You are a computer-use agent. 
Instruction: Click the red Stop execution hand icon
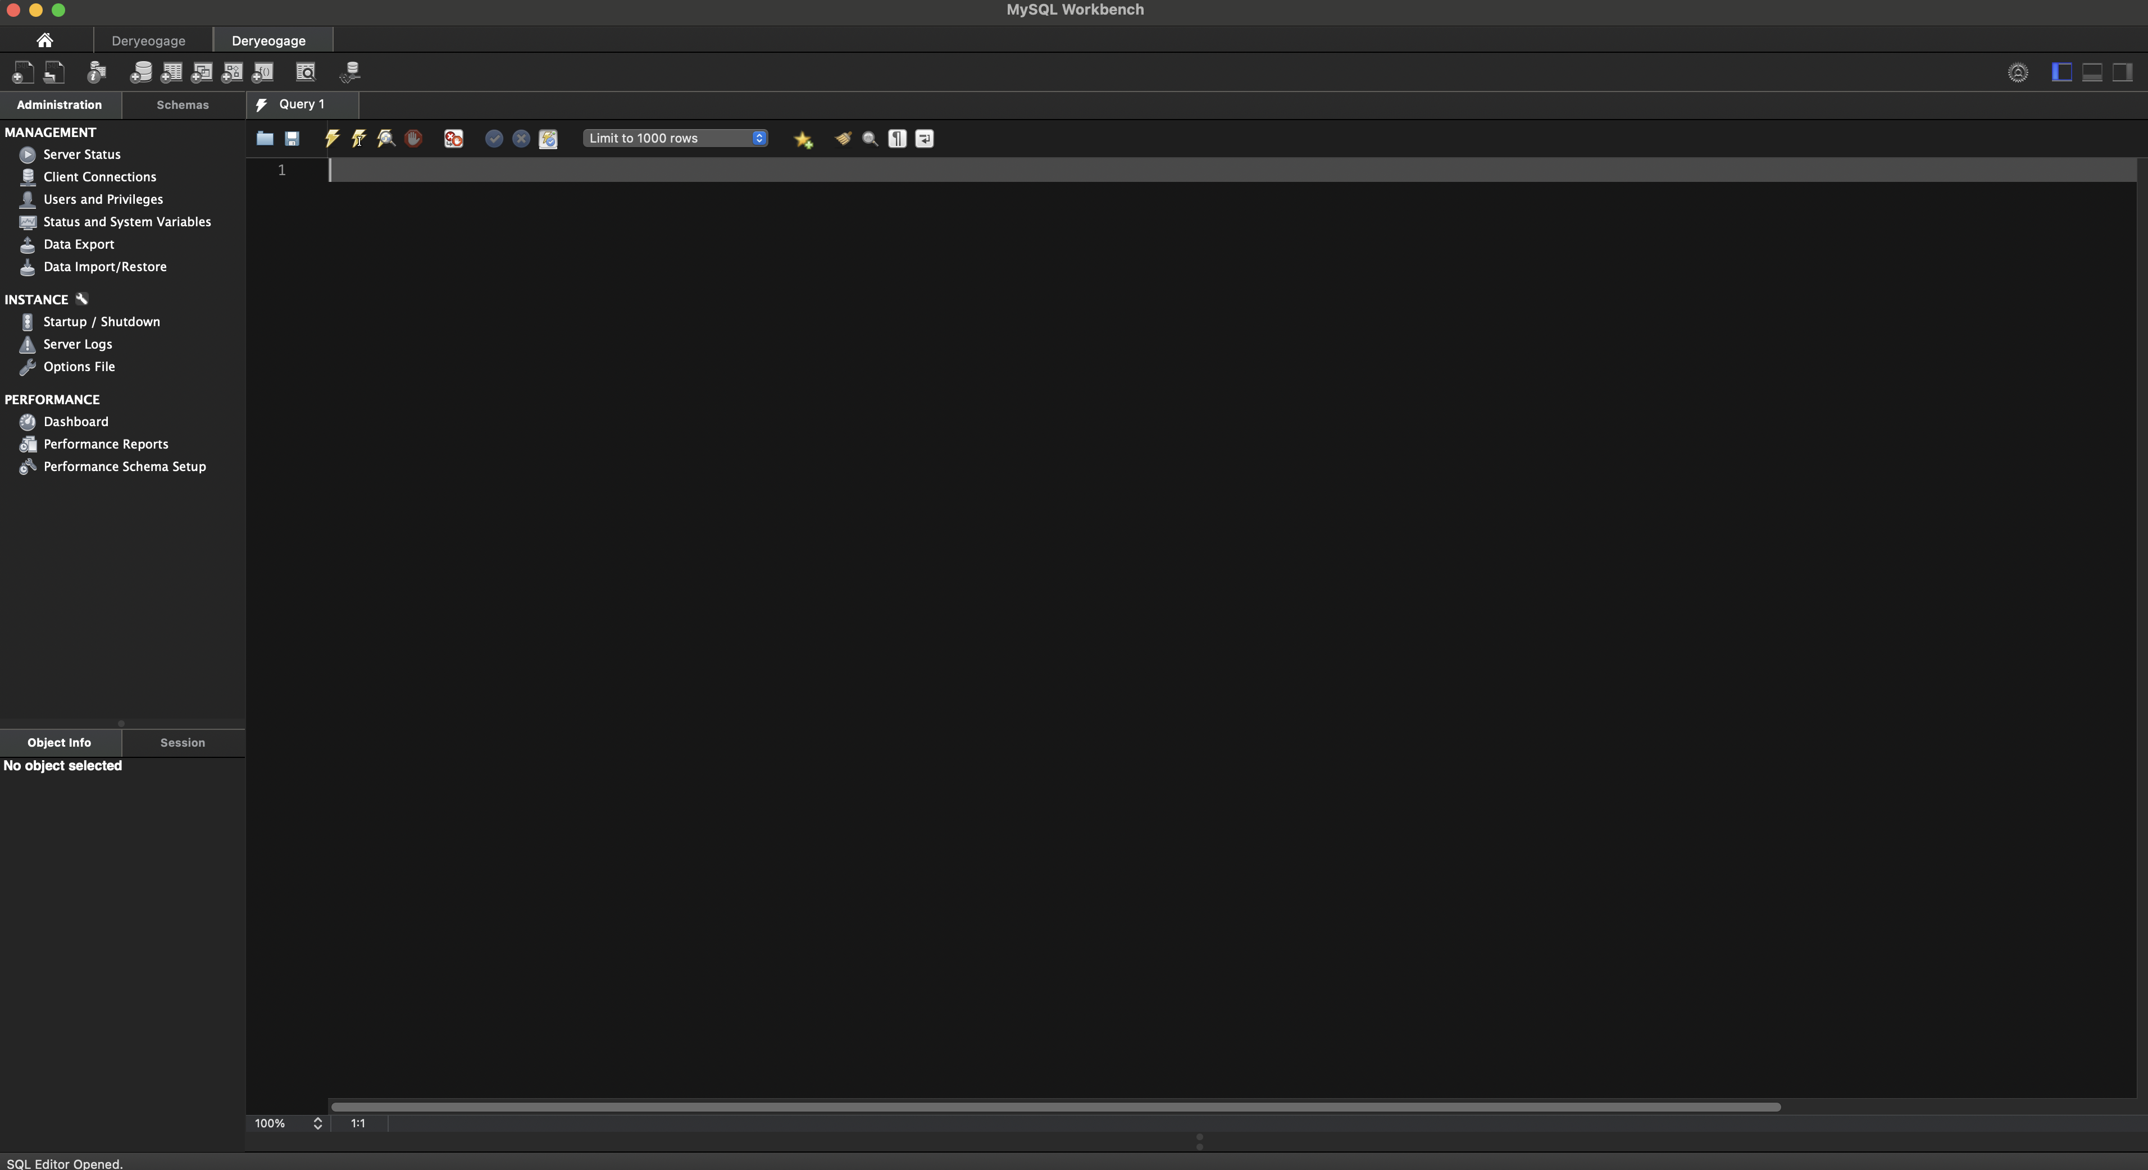(413, 138)
